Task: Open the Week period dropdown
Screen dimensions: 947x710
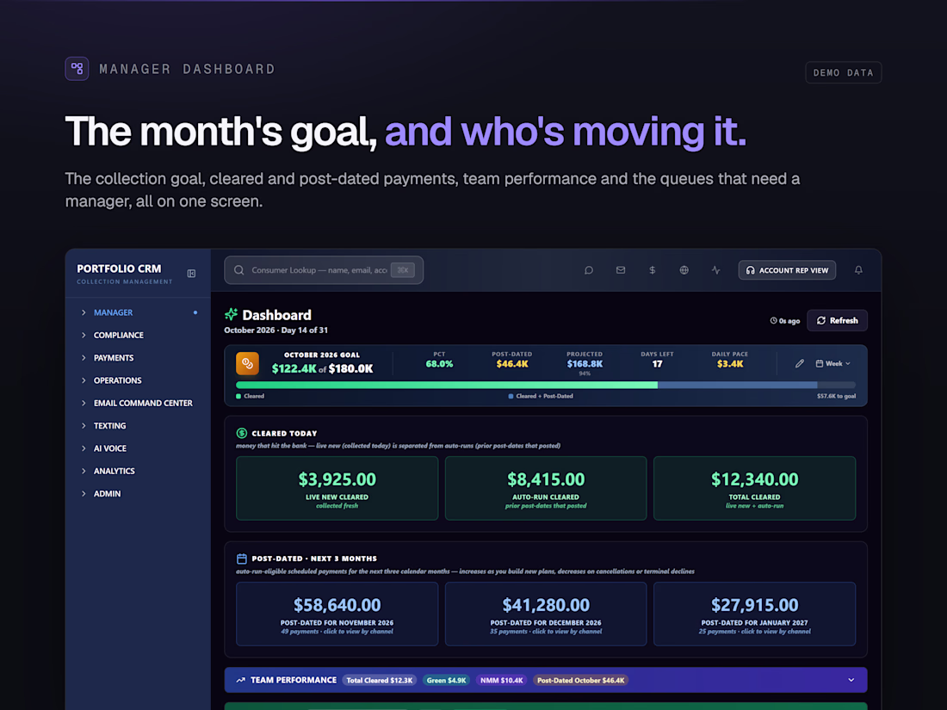Action: click(x=832, y=363)
